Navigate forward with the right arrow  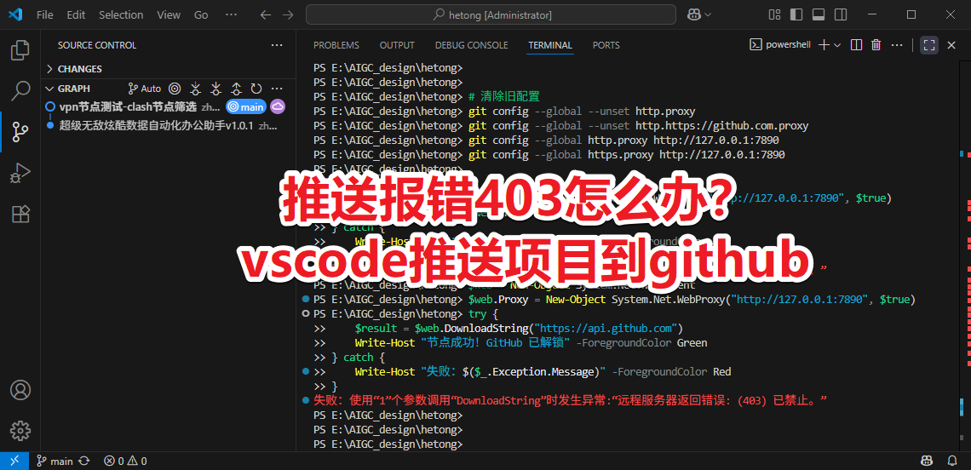point(287,14)
